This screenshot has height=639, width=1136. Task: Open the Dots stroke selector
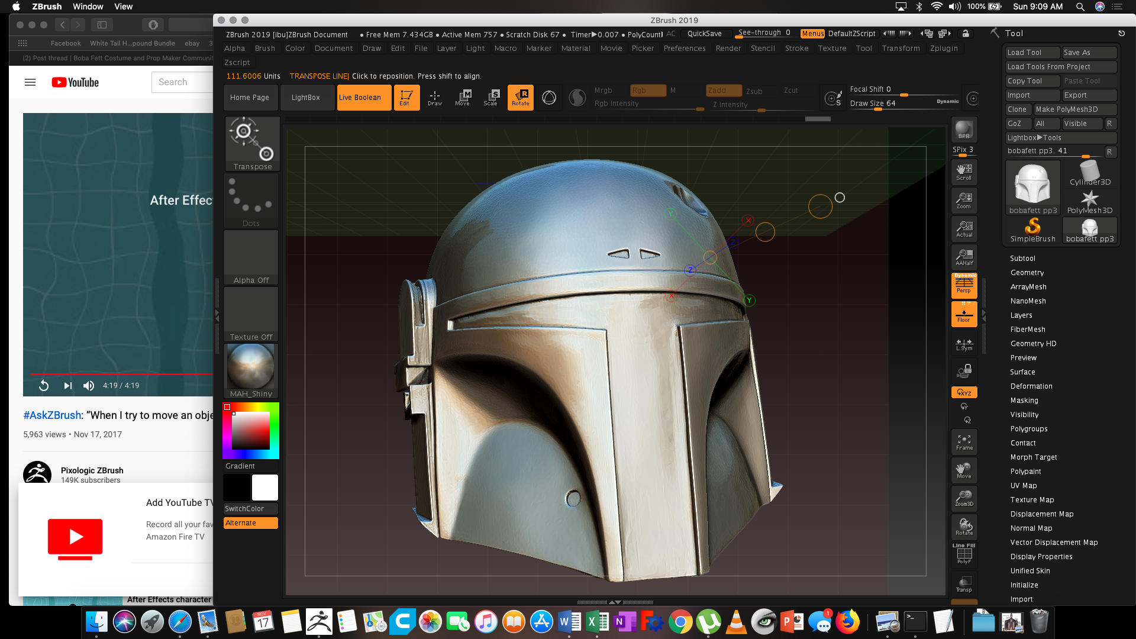(251, 201)
